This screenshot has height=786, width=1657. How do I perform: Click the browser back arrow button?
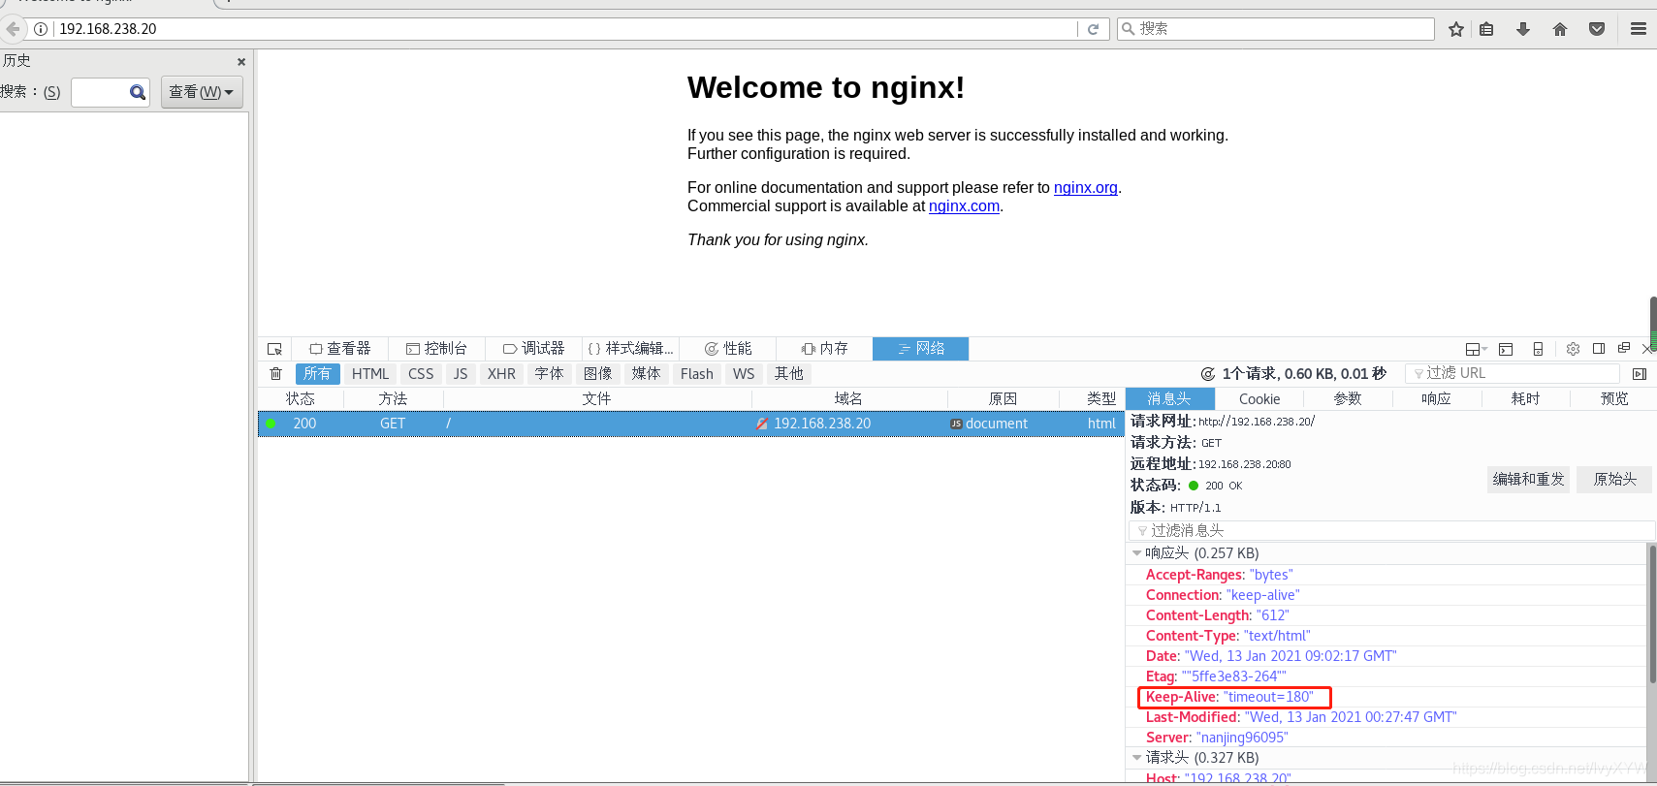tap(13, 29)
